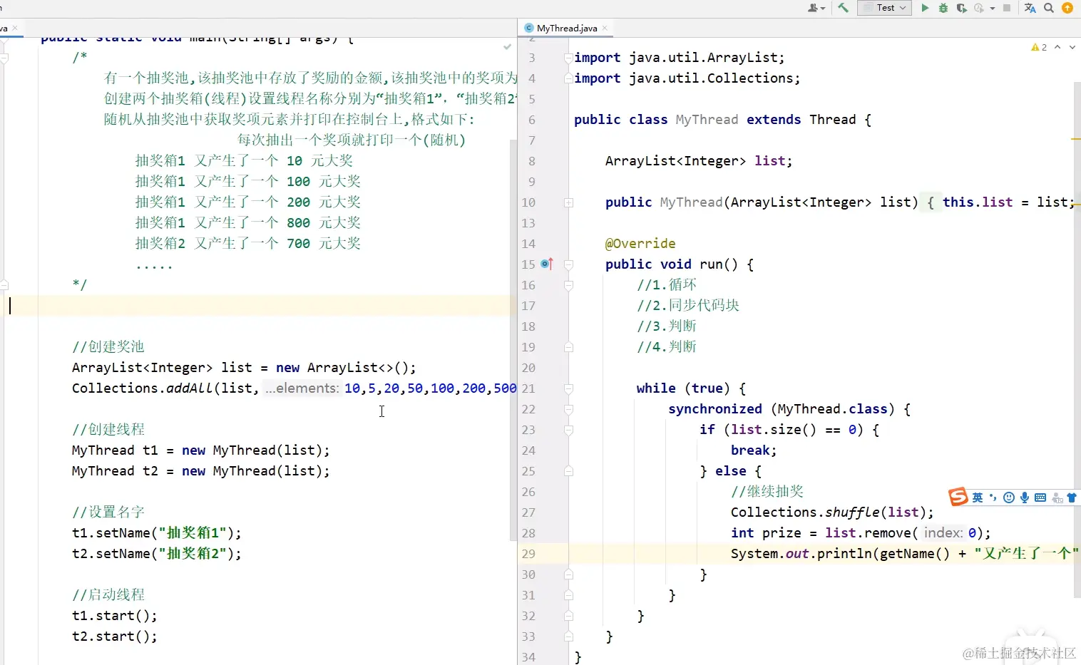1081x665 pixels.
Task: Open the user account dropdown in toolbar
Action: tap(816, 8)
